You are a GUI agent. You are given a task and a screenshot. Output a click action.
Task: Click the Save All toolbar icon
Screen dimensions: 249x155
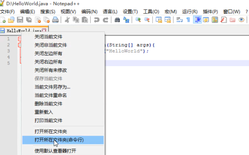29,20
